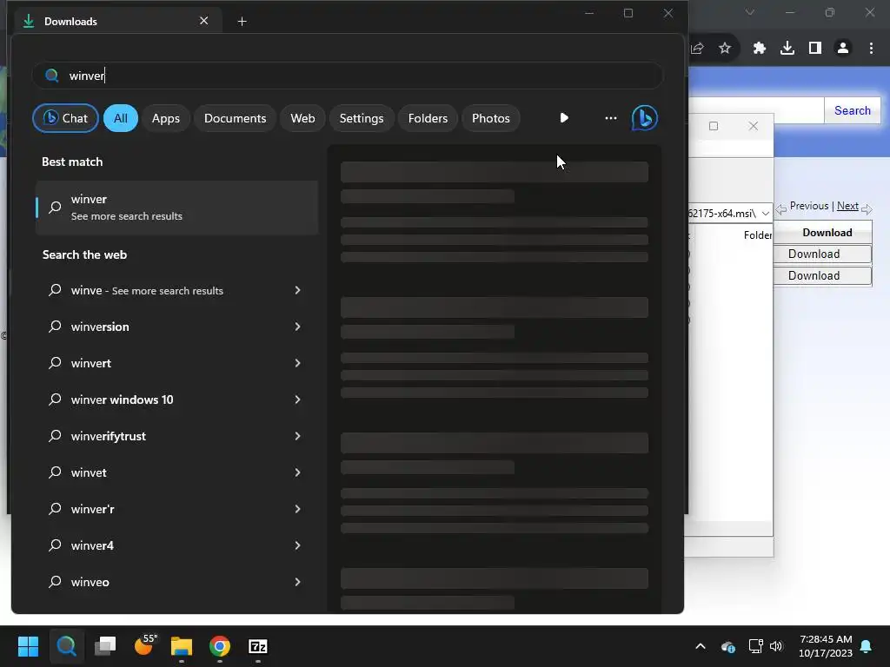
Task: Show more search filters arrow
Action: coord(563,118)
